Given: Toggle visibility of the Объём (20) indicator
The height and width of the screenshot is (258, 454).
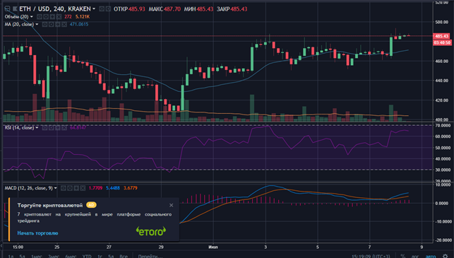Looking at the screenshot, I should point(40,17).
